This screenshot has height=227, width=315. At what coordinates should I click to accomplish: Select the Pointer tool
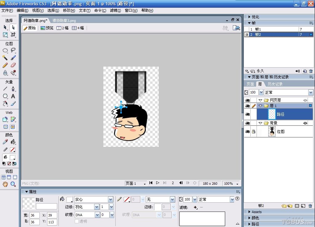pyautogui.click(x=5, y=27)
